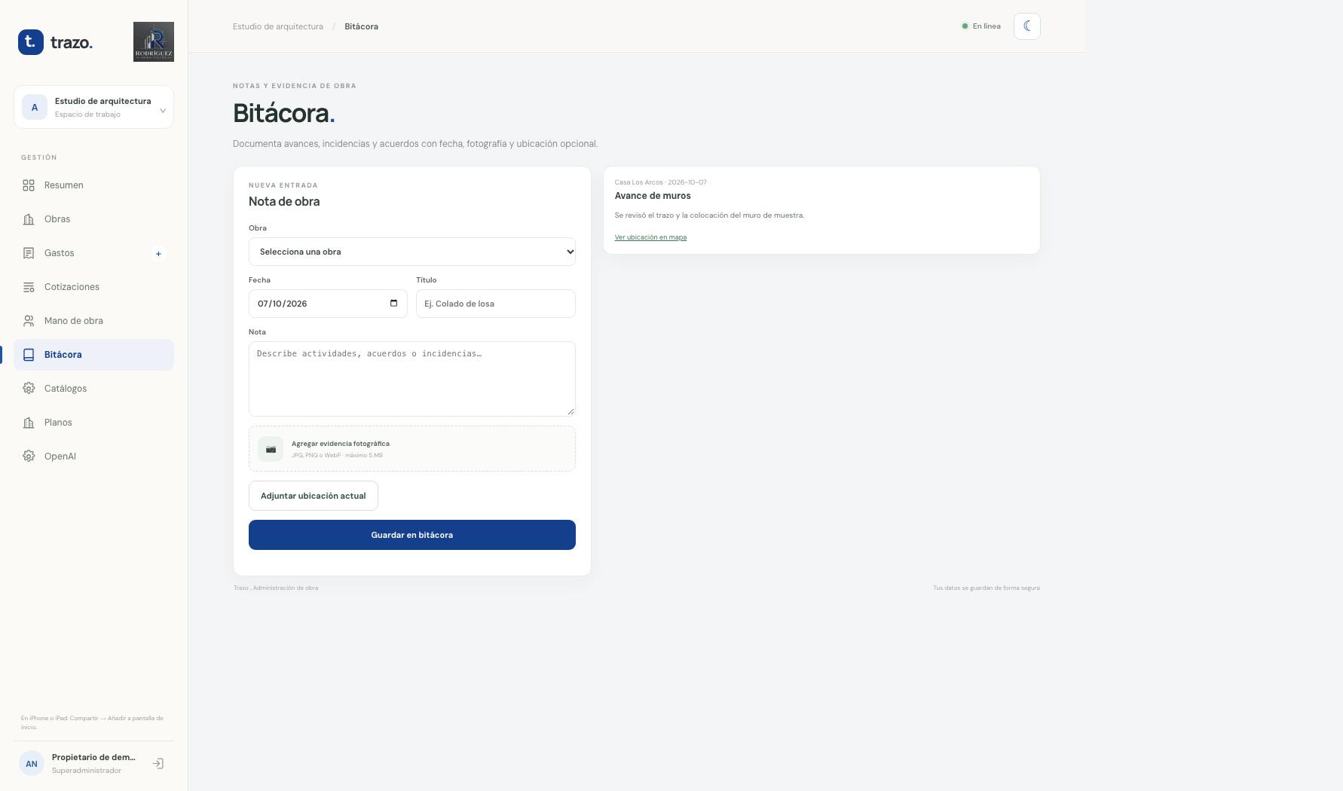Open the 'Selecciona una obra' dropdown
Image resolution: width=1343 pixels, height=791 pixels.
click(x=412, y=252)
